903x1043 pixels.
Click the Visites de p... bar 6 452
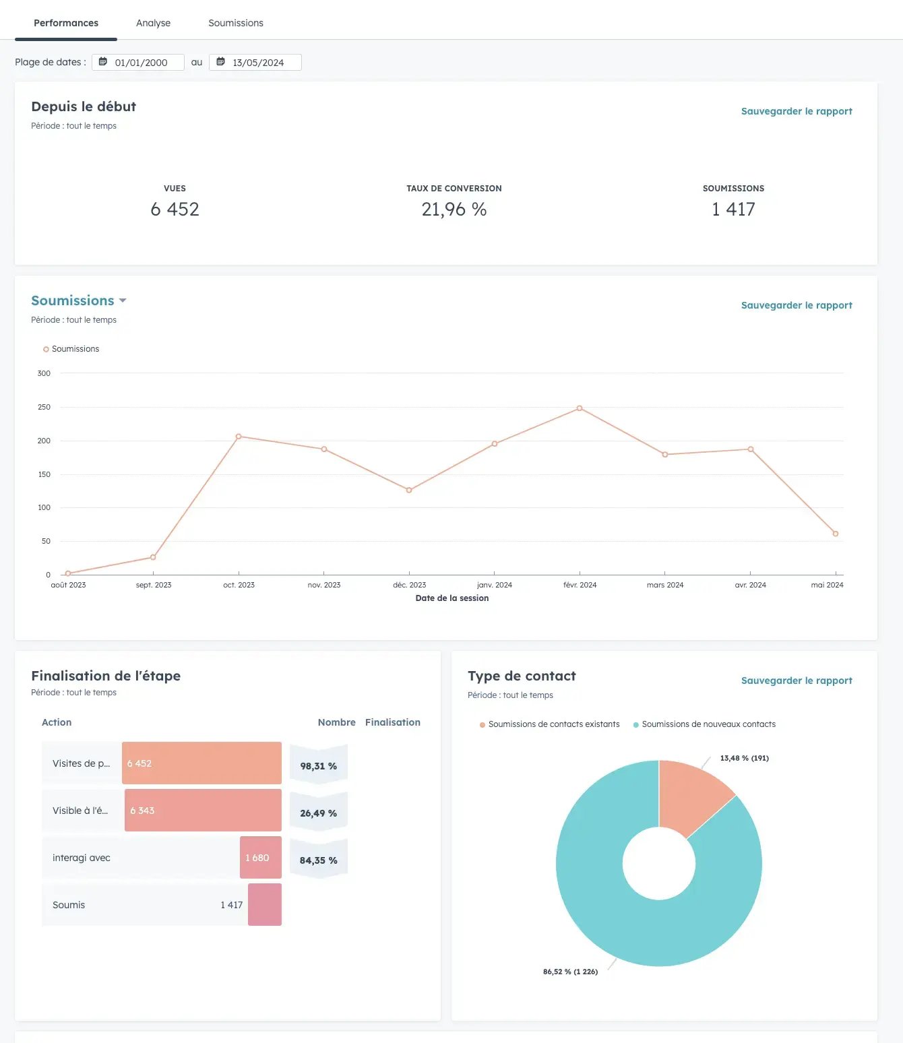(x=201, y=763)
